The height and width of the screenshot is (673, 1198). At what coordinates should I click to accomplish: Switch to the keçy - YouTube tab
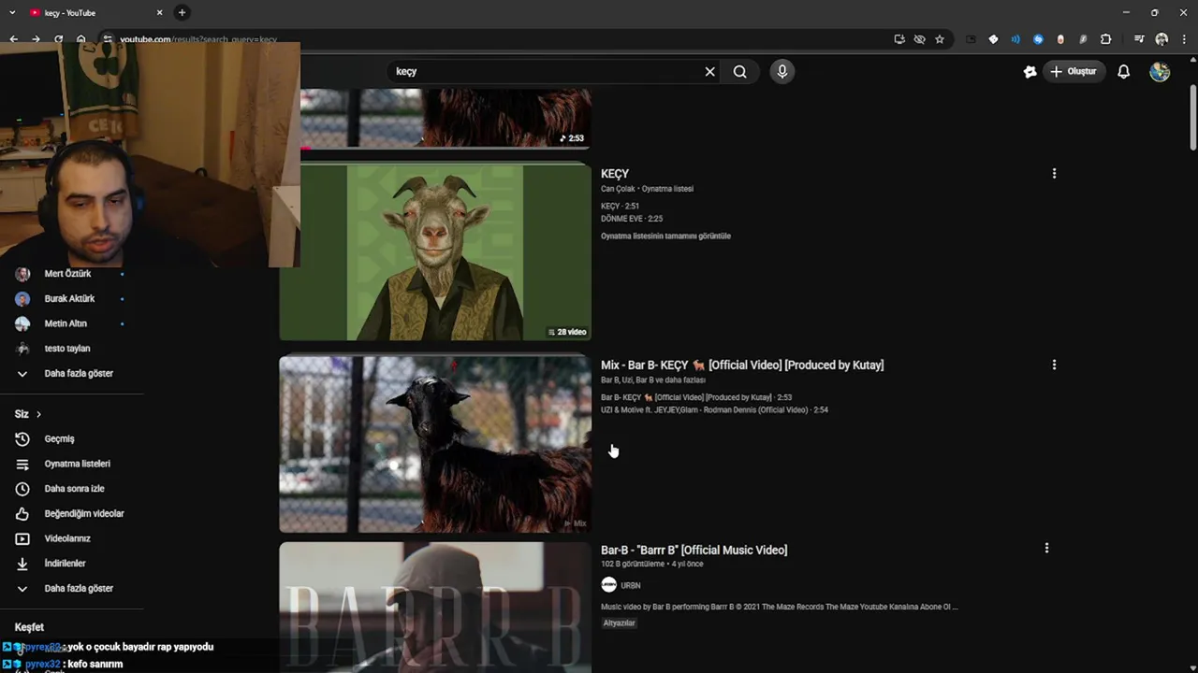click(94, 12)
